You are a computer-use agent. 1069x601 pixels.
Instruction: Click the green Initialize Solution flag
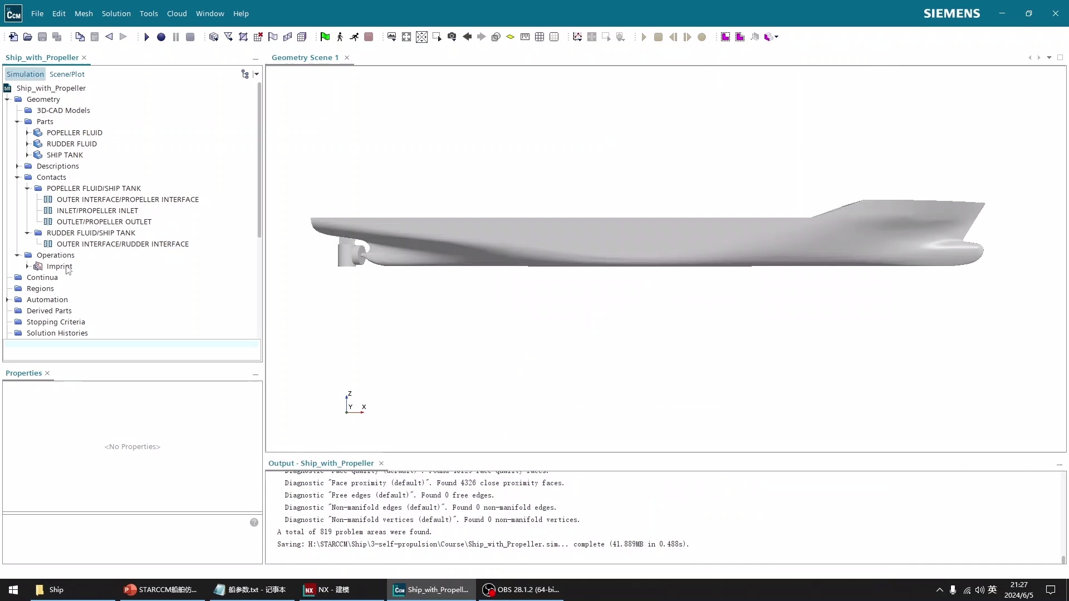[325, 37]
